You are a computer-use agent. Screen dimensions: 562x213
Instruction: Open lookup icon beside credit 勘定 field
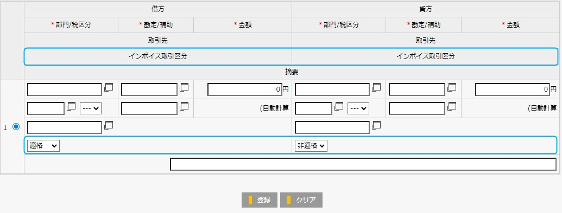pyautogui.click(x=452, y=87)
